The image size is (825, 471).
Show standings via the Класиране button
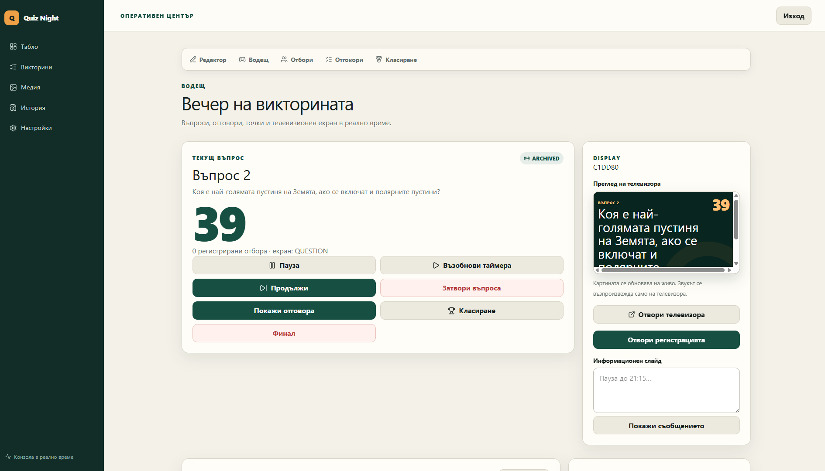(472, 311)
